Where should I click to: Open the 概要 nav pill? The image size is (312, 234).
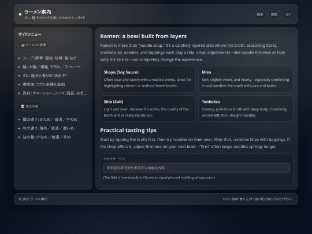point(260,14)
